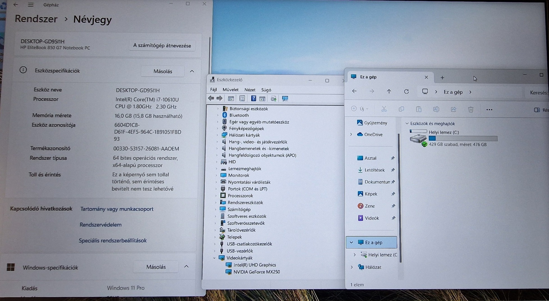Click Rendszer breadcrumb in Settings
This screenshot has height=301, width=549.
(36, 19)
